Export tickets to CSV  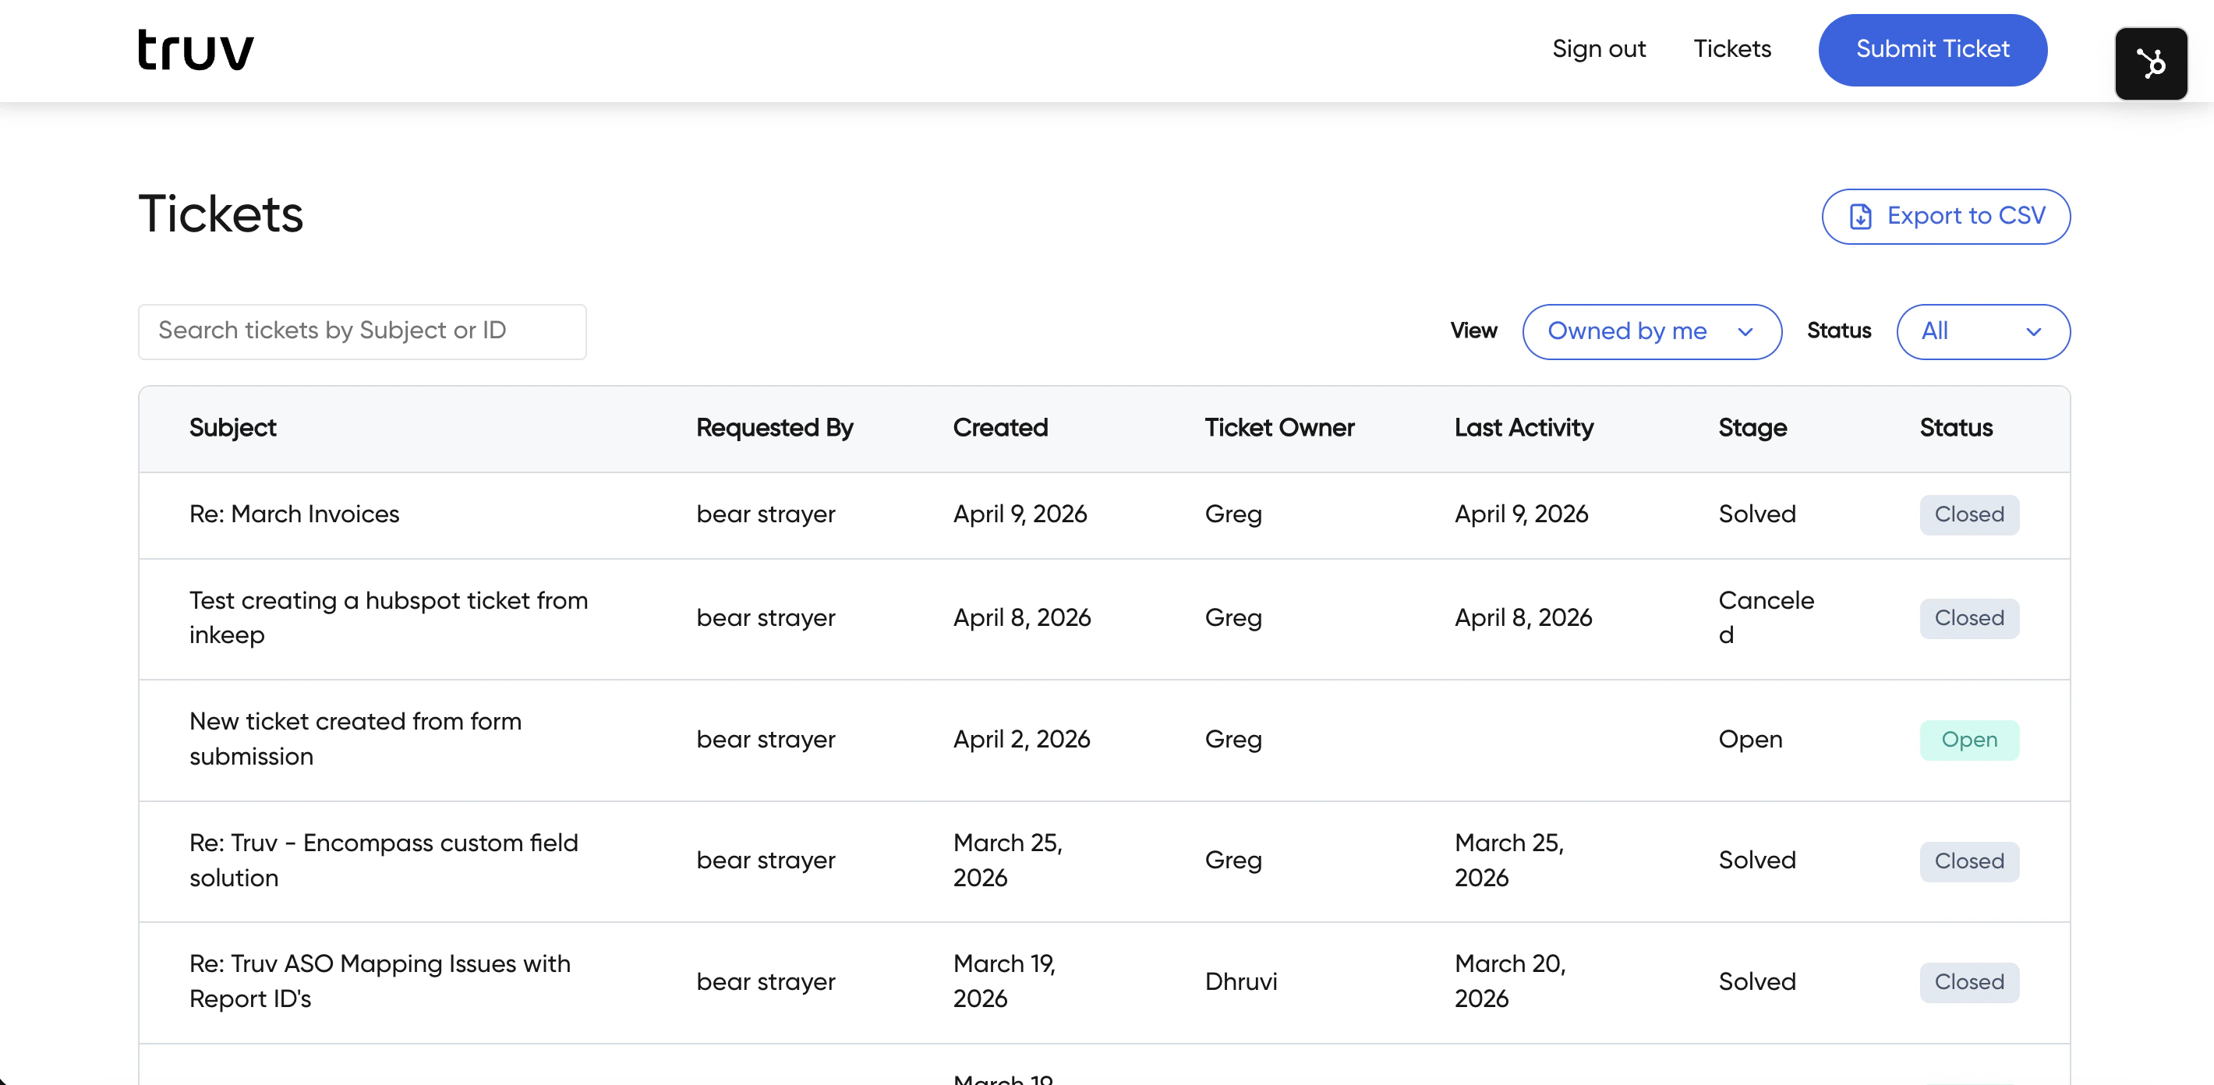pos(1946,217)
